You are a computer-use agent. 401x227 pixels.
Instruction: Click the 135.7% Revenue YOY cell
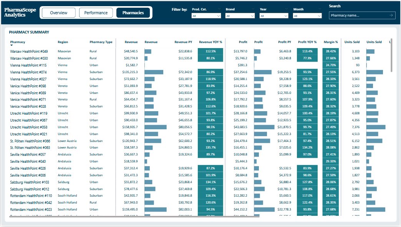(210, 147)
